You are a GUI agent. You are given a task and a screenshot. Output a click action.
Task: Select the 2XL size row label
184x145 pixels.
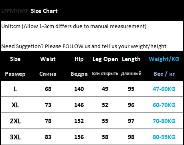point(15,121)
